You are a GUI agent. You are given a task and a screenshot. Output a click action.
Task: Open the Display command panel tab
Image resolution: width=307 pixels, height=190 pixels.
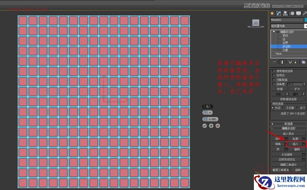point(299,13)
